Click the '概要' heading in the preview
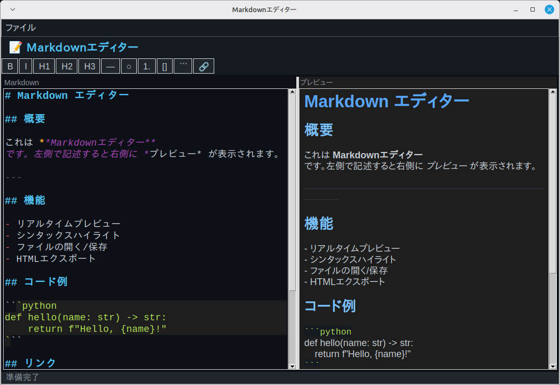The image size is (560, 385). coord(318,130)
